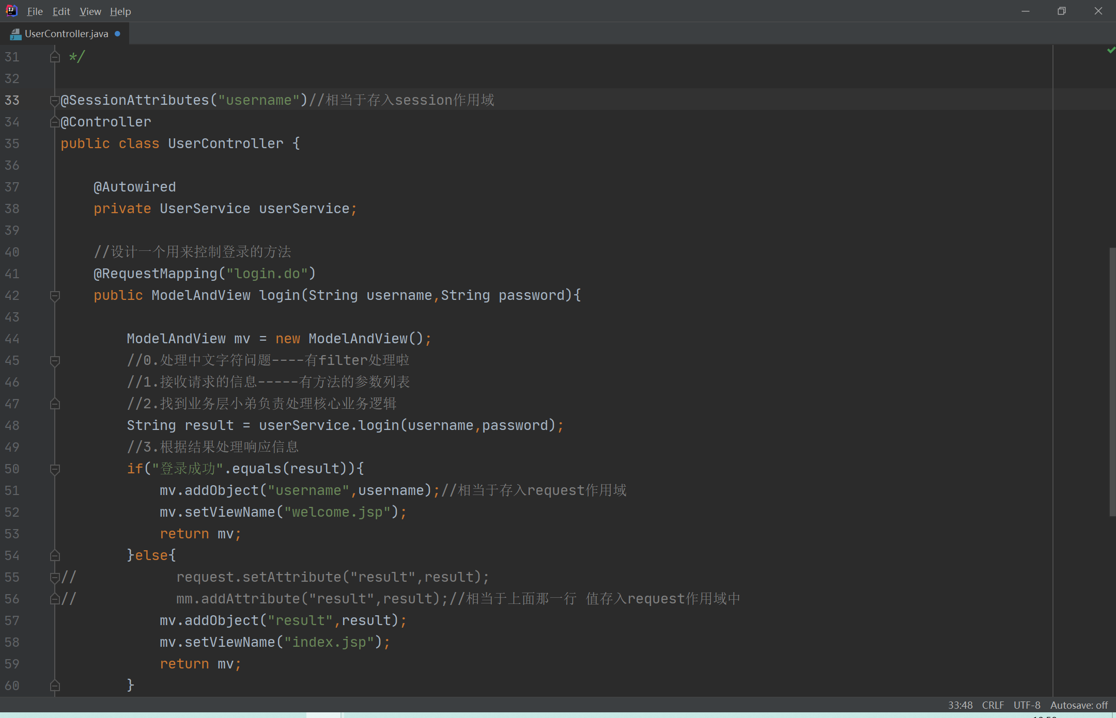
Task: Click 'private UserService userService;' declaration
Action: [225, 209]
